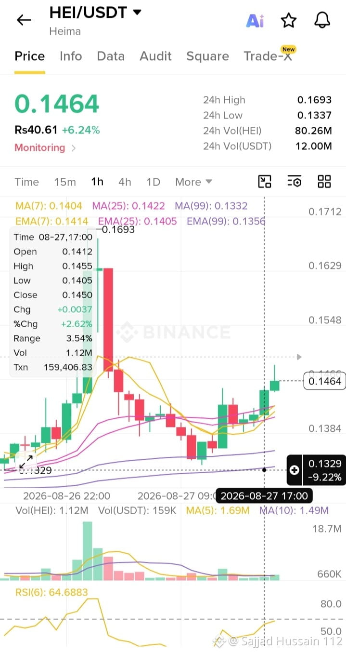346x653 pixels.
Task: Open the chart drawing tools icon
Action: pos(265,182)
